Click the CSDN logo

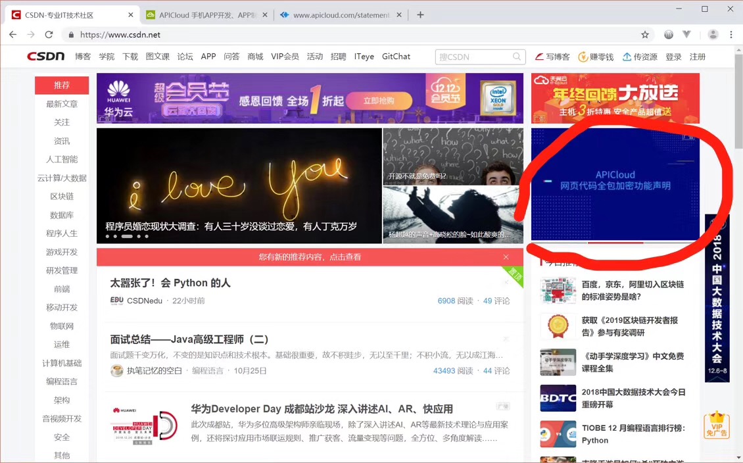click(45, 57)
